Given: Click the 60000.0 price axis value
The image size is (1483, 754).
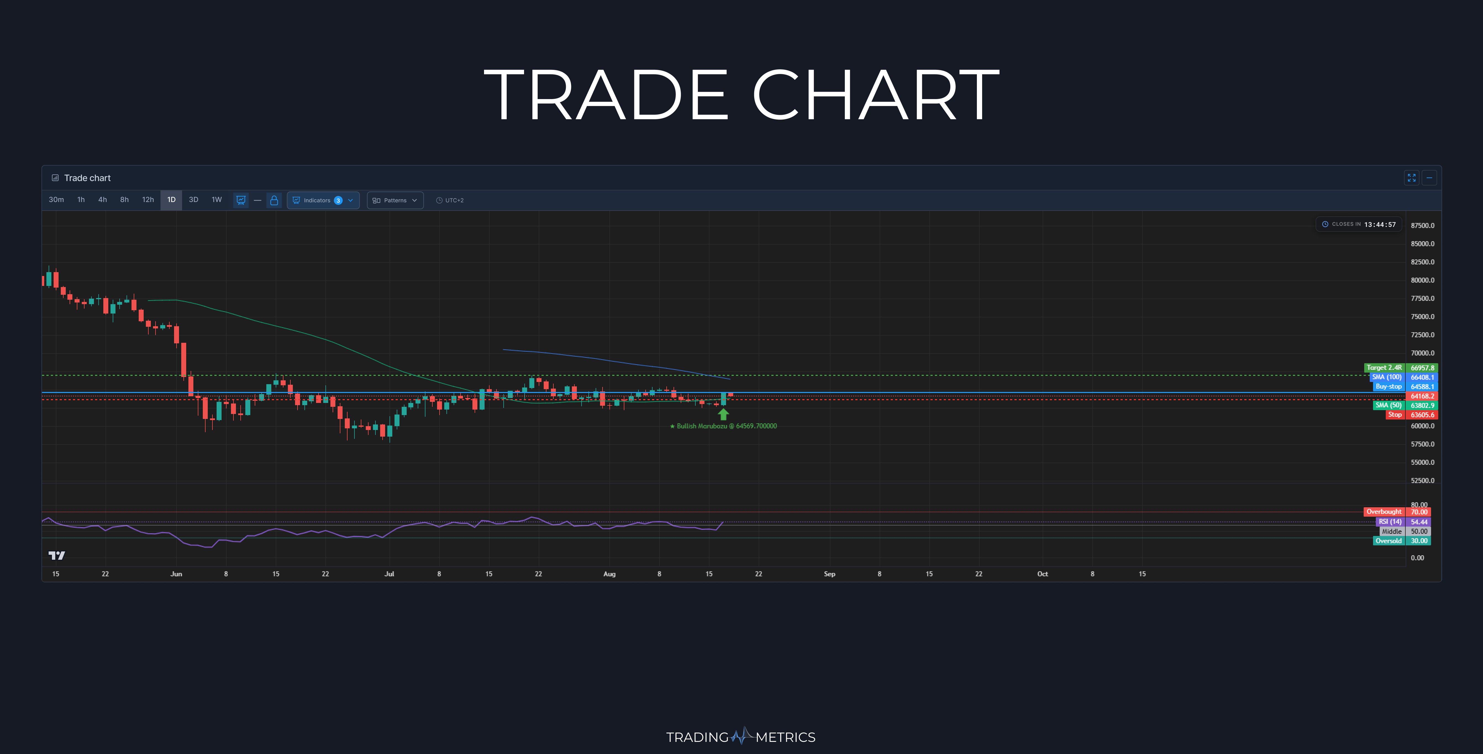Looking at the screenshot, I should pos(1422,426).
